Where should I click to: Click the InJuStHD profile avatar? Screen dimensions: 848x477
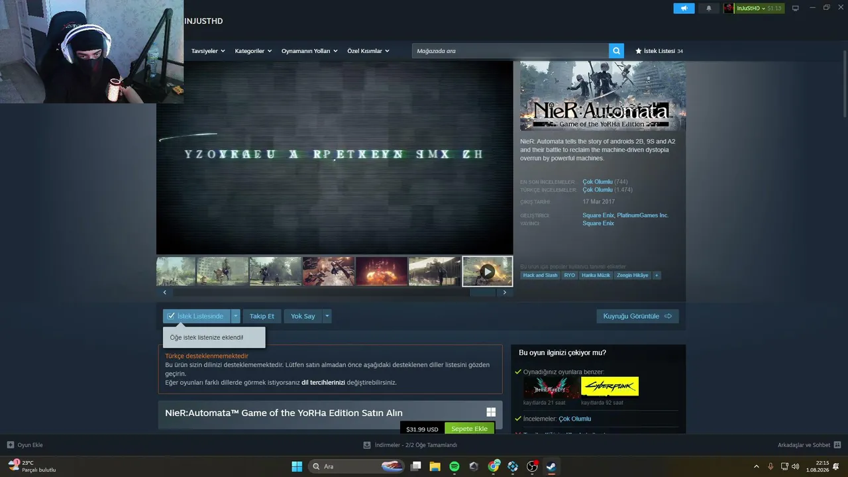pyautogui.click(x=729, y=8)
